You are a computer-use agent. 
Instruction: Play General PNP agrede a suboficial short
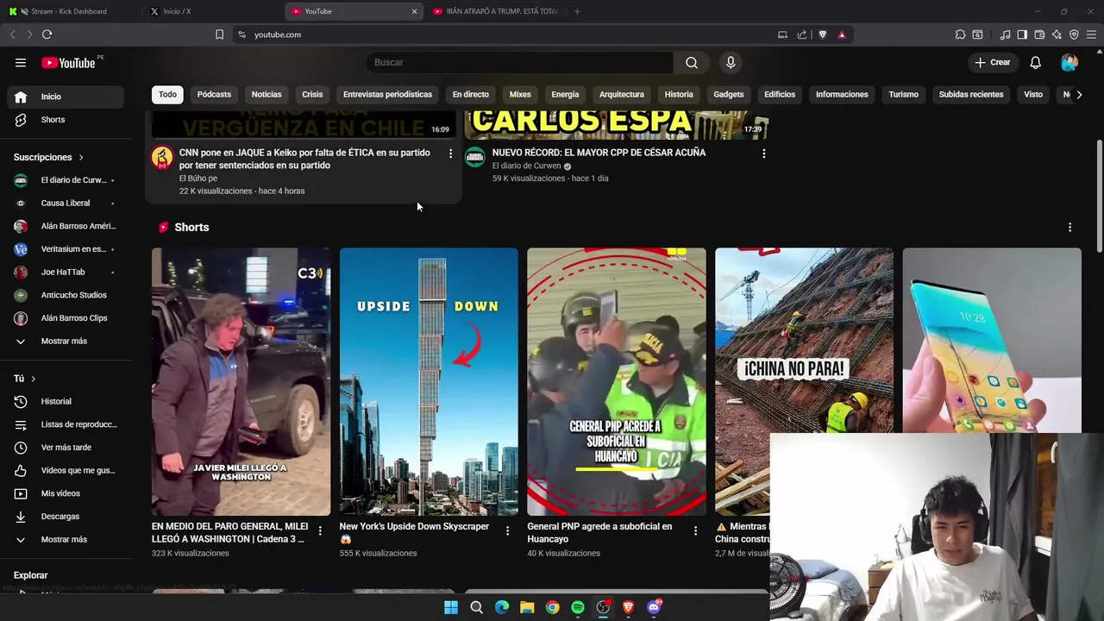tap(617, 382)
